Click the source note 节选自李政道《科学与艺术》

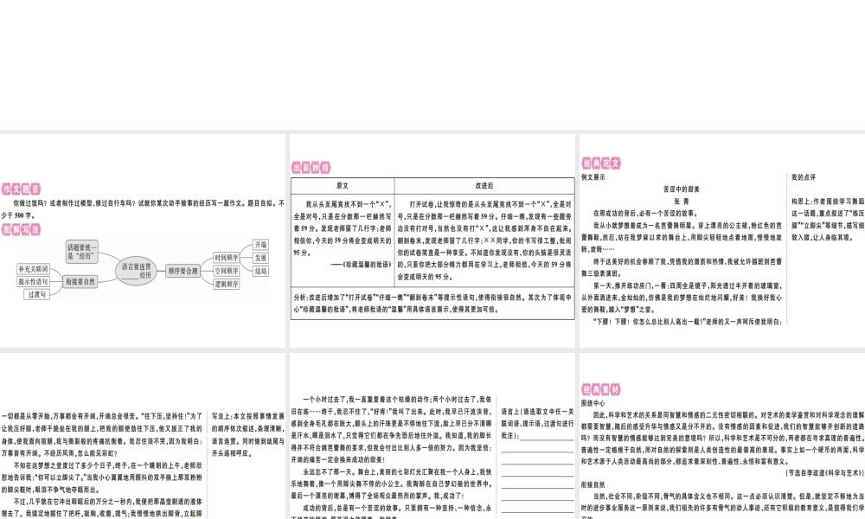[824, 472]
